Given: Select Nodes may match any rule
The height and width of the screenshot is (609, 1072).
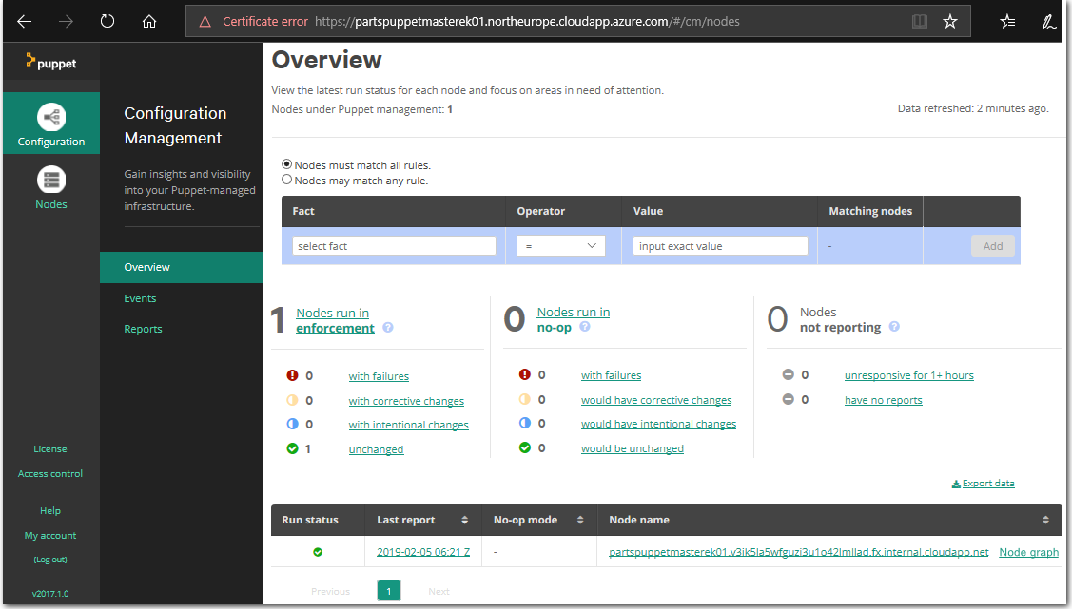Looking at the screenshot, I should 287,180.
